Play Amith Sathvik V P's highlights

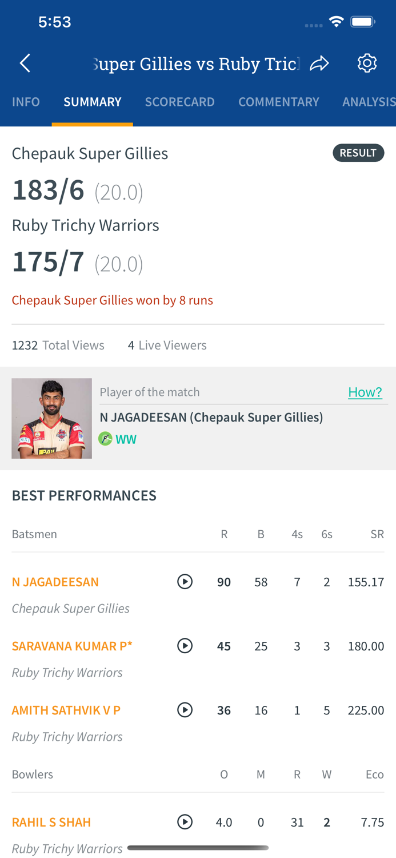pyautogui.click(x=185, y=709)
